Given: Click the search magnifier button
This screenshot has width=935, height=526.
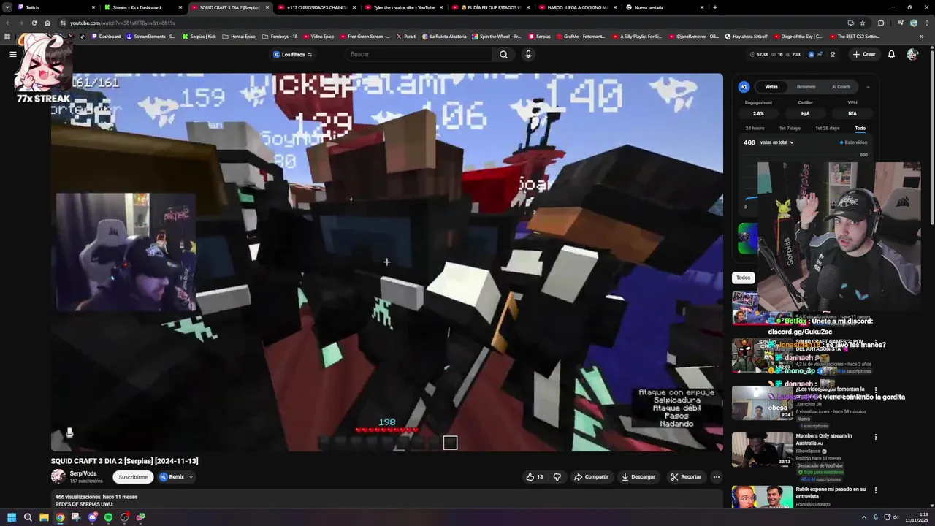Looking at the screenshot, I should (x=503, y=54).
